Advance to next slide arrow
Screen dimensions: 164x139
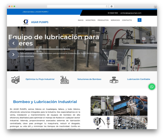[13, 55]
